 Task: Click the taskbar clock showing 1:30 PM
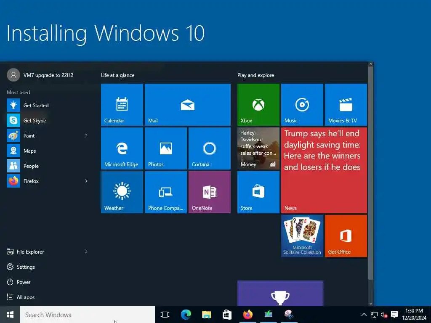pos(414,315)
